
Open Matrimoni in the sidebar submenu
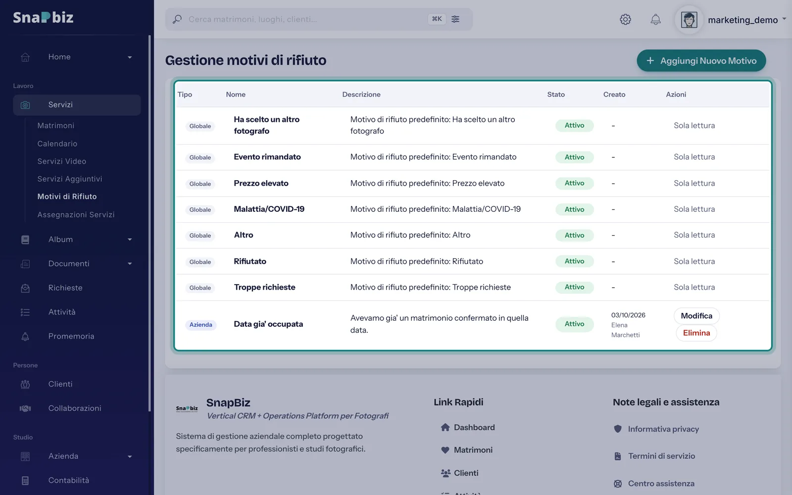(56, 126)
